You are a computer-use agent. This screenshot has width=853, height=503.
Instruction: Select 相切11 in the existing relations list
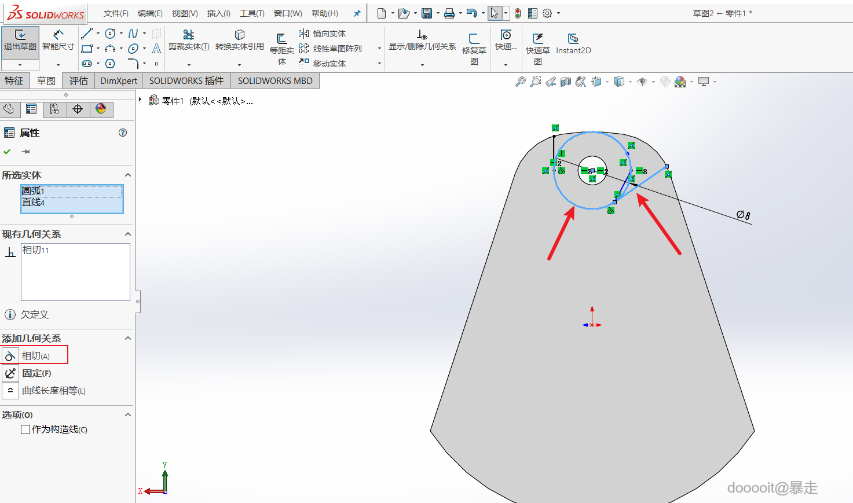click(x=36, y=250)
